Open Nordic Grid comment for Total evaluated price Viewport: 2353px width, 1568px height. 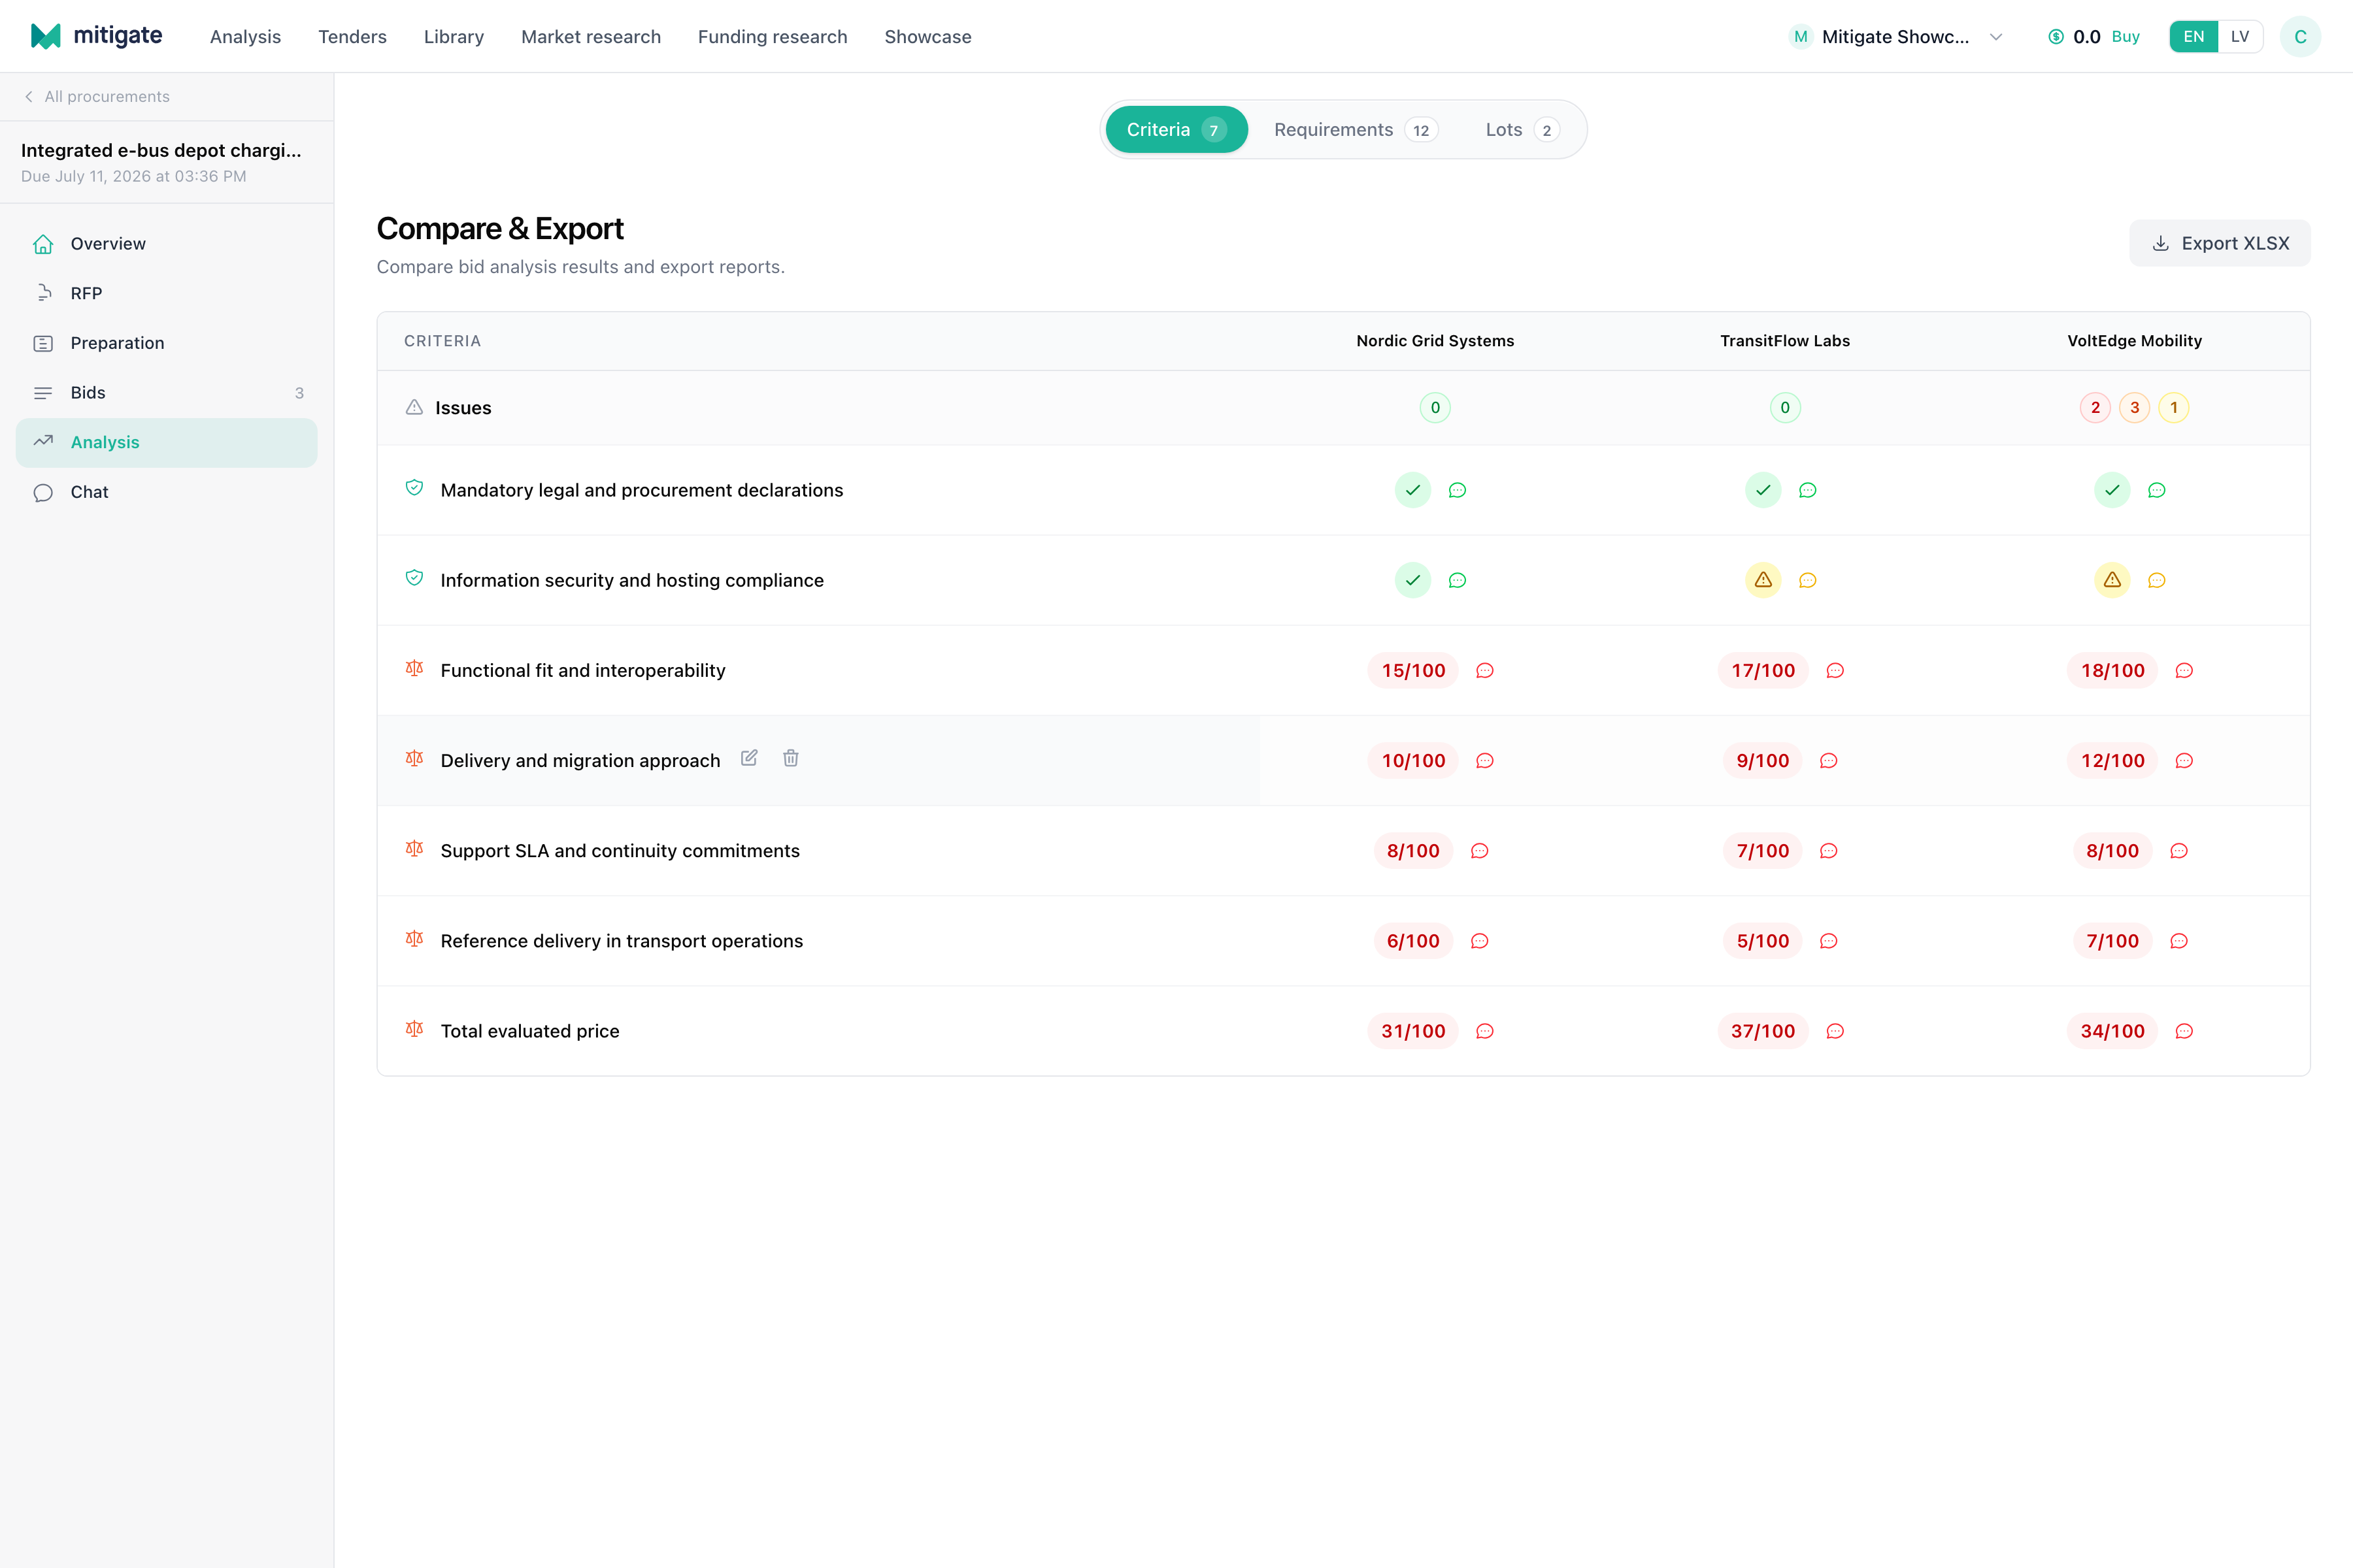[x=1484, y=1031]
